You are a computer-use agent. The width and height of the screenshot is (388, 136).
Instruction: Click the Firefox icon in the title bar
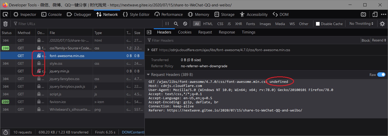click(5, 5)
